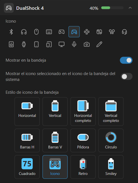
Task: Choose the camera device icon
Action: [87, 44]
